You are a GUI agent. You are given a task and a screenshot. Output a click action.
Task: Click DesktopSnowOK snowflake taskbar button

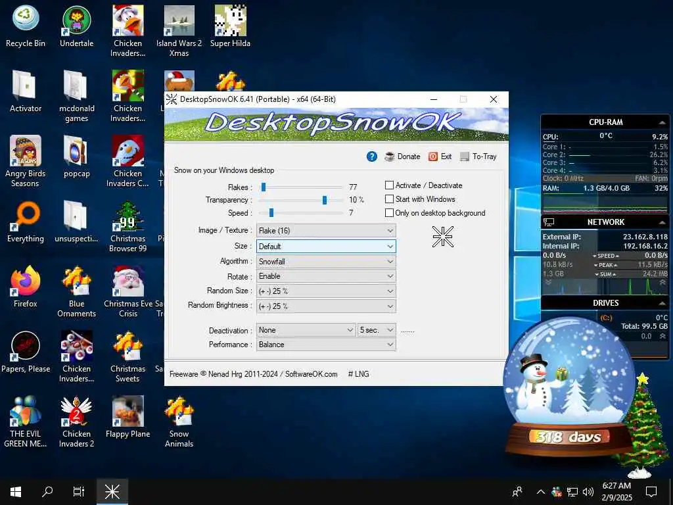tap(112, 492)
